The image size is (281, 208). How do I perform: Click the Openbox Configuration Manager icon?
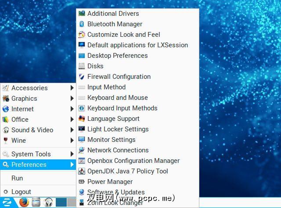click(82, 161)
